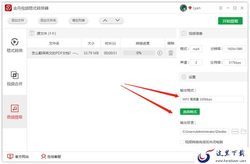Select the 音频提取 sidebar tab
The image size is (250, 164).
(x=15, y=112)
